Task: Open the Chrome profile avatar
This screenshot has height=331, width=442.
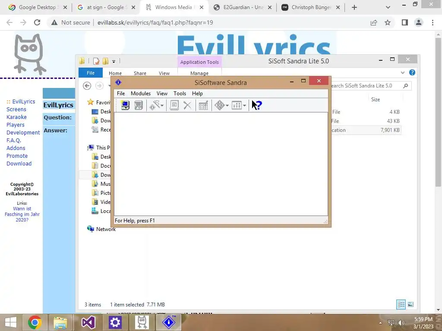Action: click(419, 22)
